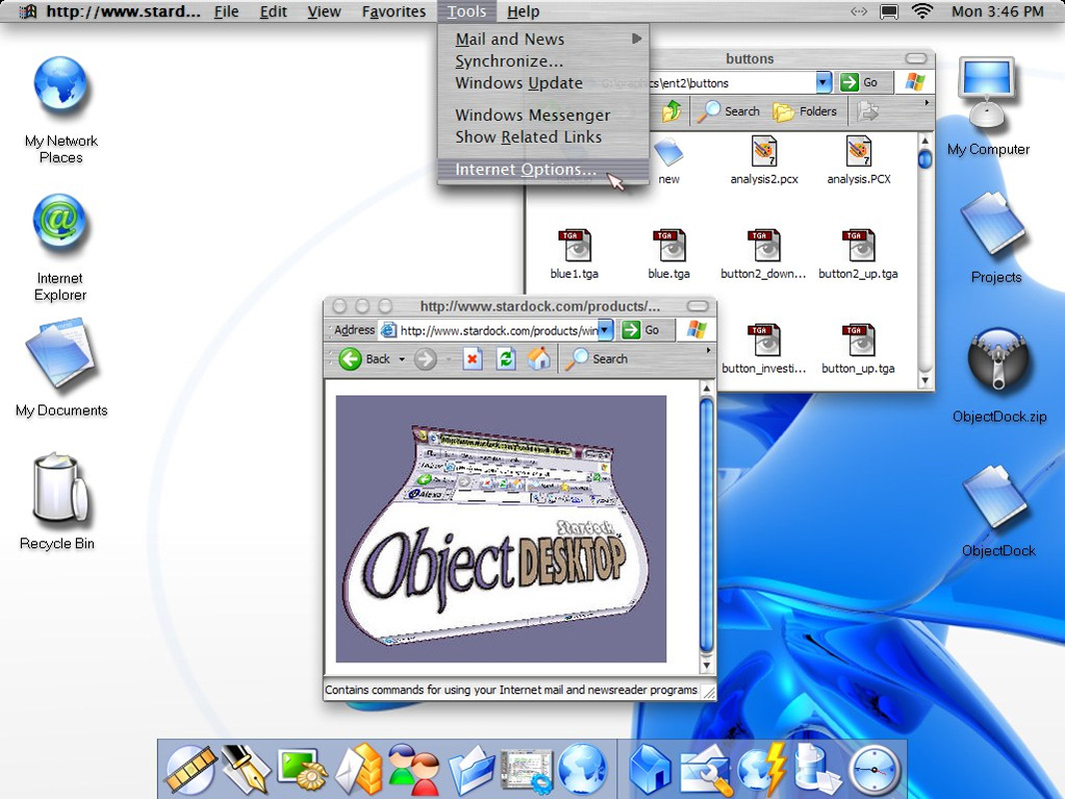Open the clock icon in the dock

[x=875, y=771]
